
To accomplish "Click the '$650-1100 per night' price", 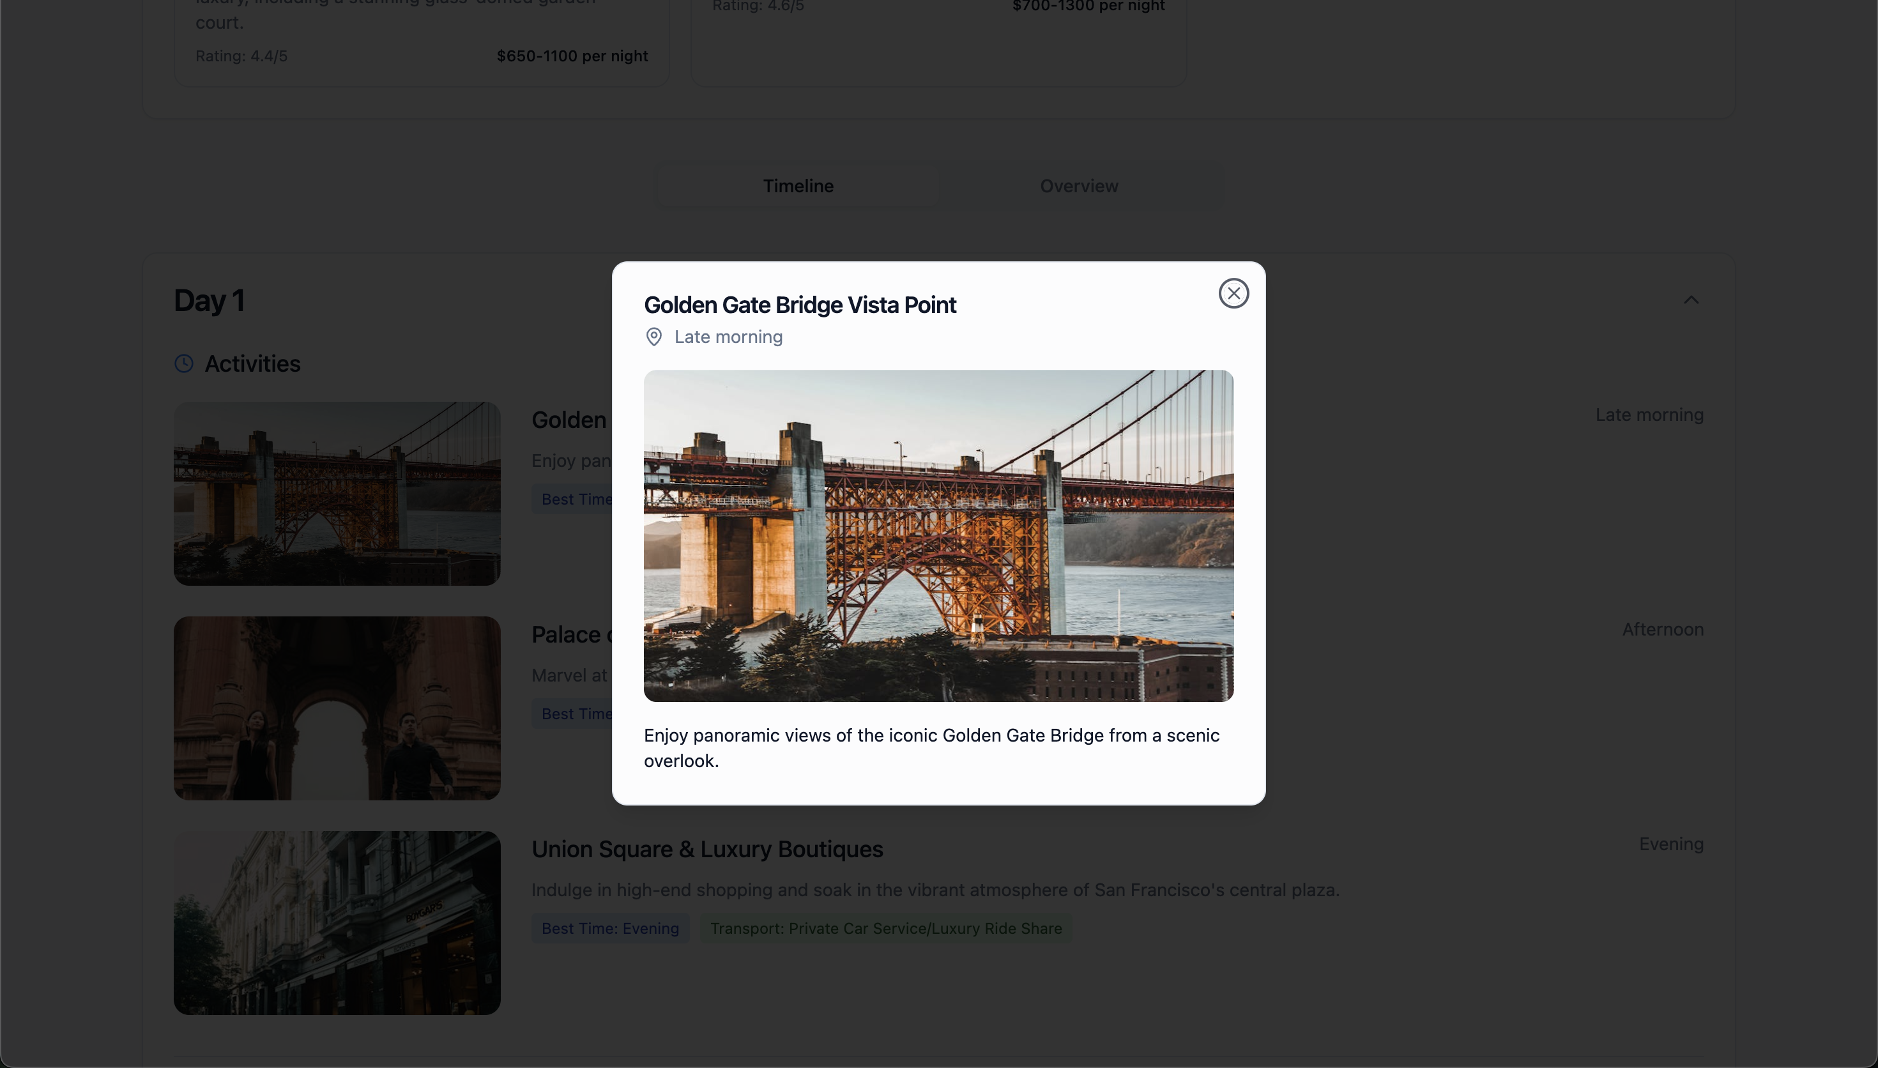I will pos(572,56).
